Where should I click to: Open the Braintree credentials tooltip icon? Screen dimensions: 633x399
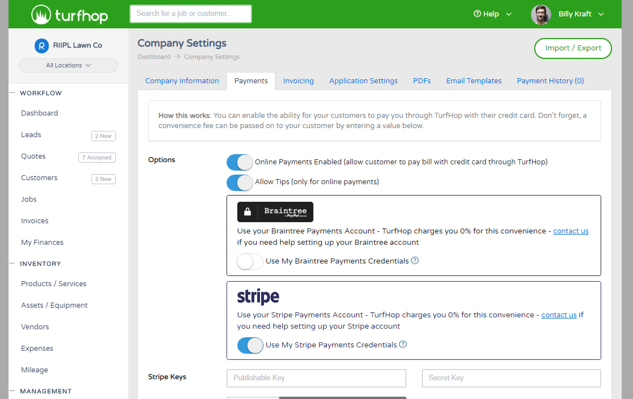(x=415, y=261)
